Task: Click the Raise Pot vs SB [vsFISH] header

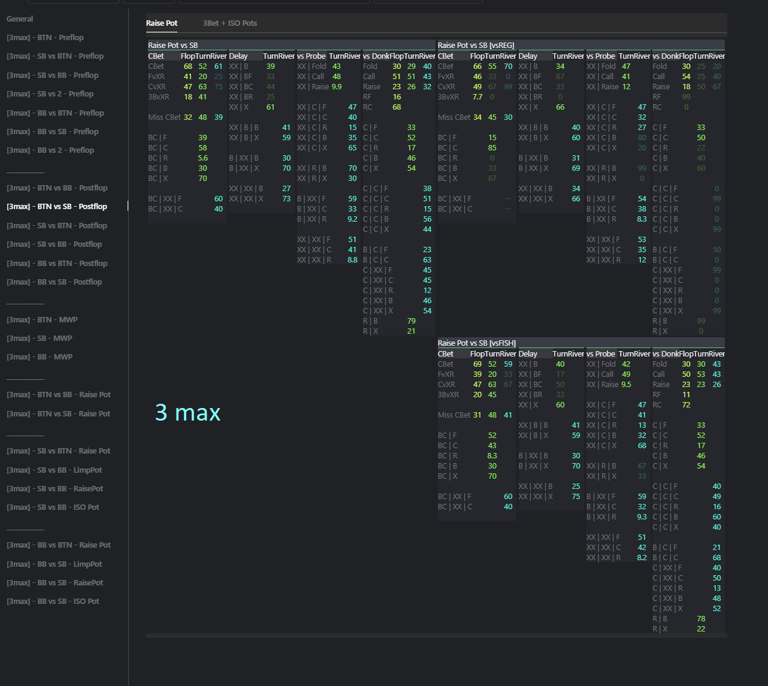Action: pyautogui.click(x=476, y=343)
